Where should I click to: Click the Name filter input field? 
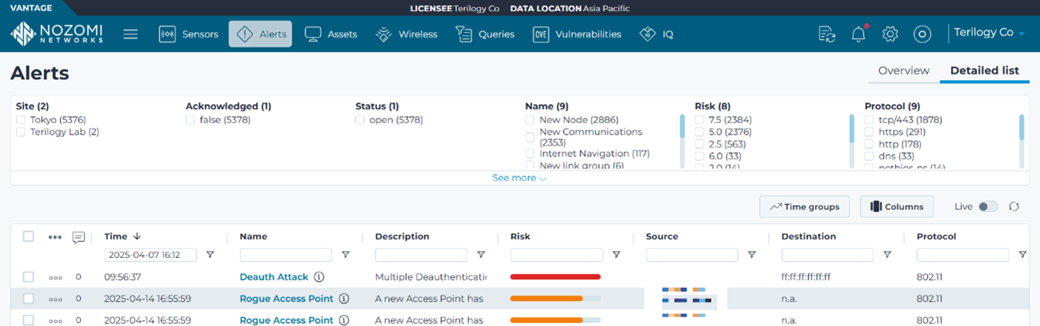point(286,255)
